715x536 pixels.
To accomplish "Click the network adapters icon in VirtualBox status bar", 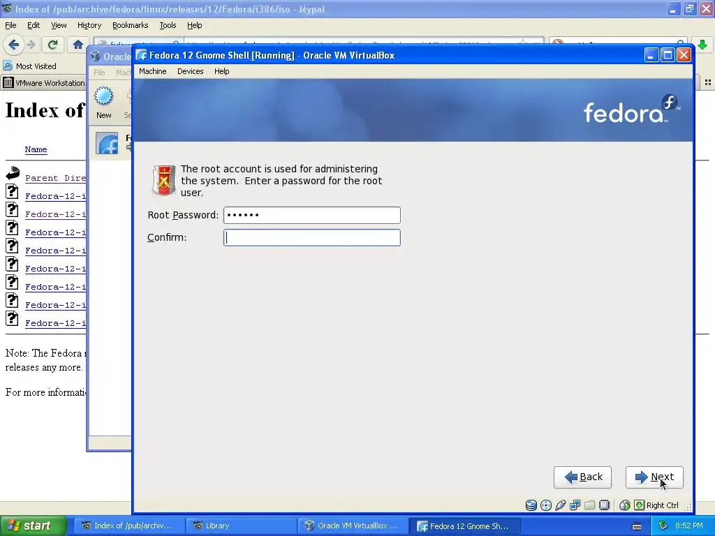I will click(575, 505).
